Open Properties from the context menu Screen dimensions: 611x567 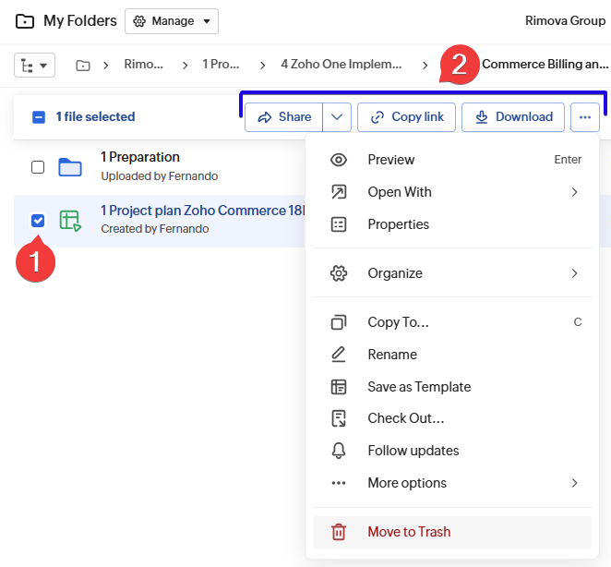click(398, 224)
